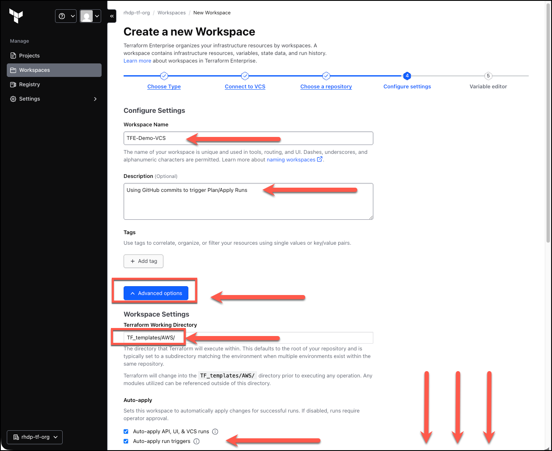The height and width of the screenshot is (451, 552).
Task: Click info icon beside Auto-apply run triggers
Action: (x=196, y=441)
